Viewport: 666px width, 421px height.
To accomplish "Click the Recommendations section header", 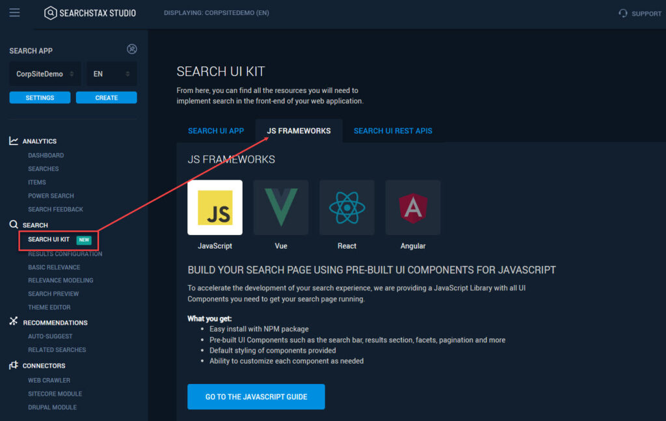I will pyautogui.click(x=55, y=323).
